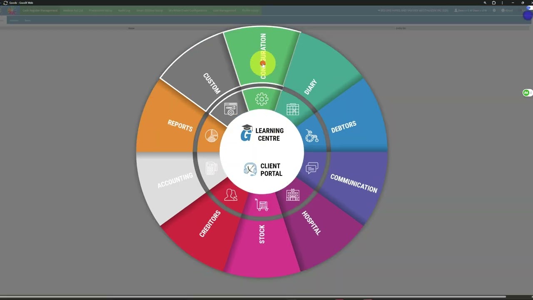Screen dimensions: 533x300
Task: Select the Debtors wheelchair icon
Action: [x=311, y=136]
